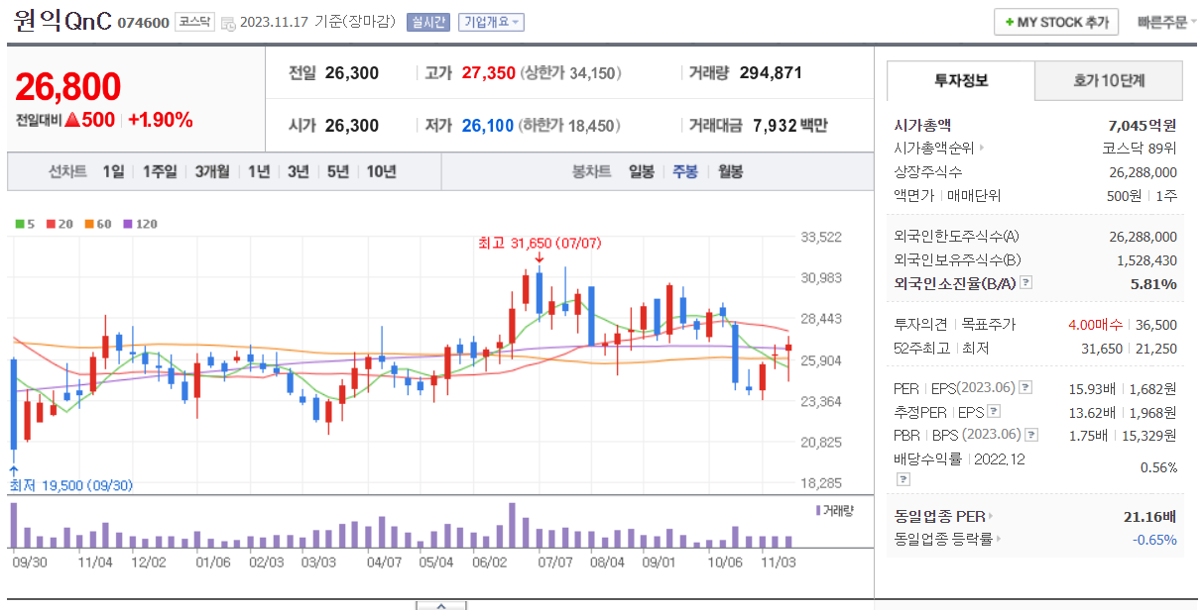Click the 4.00매수 investment opinion value
Viewport: 1204px width, 610px height.
pyautogui.click(x=1097, y=325)
